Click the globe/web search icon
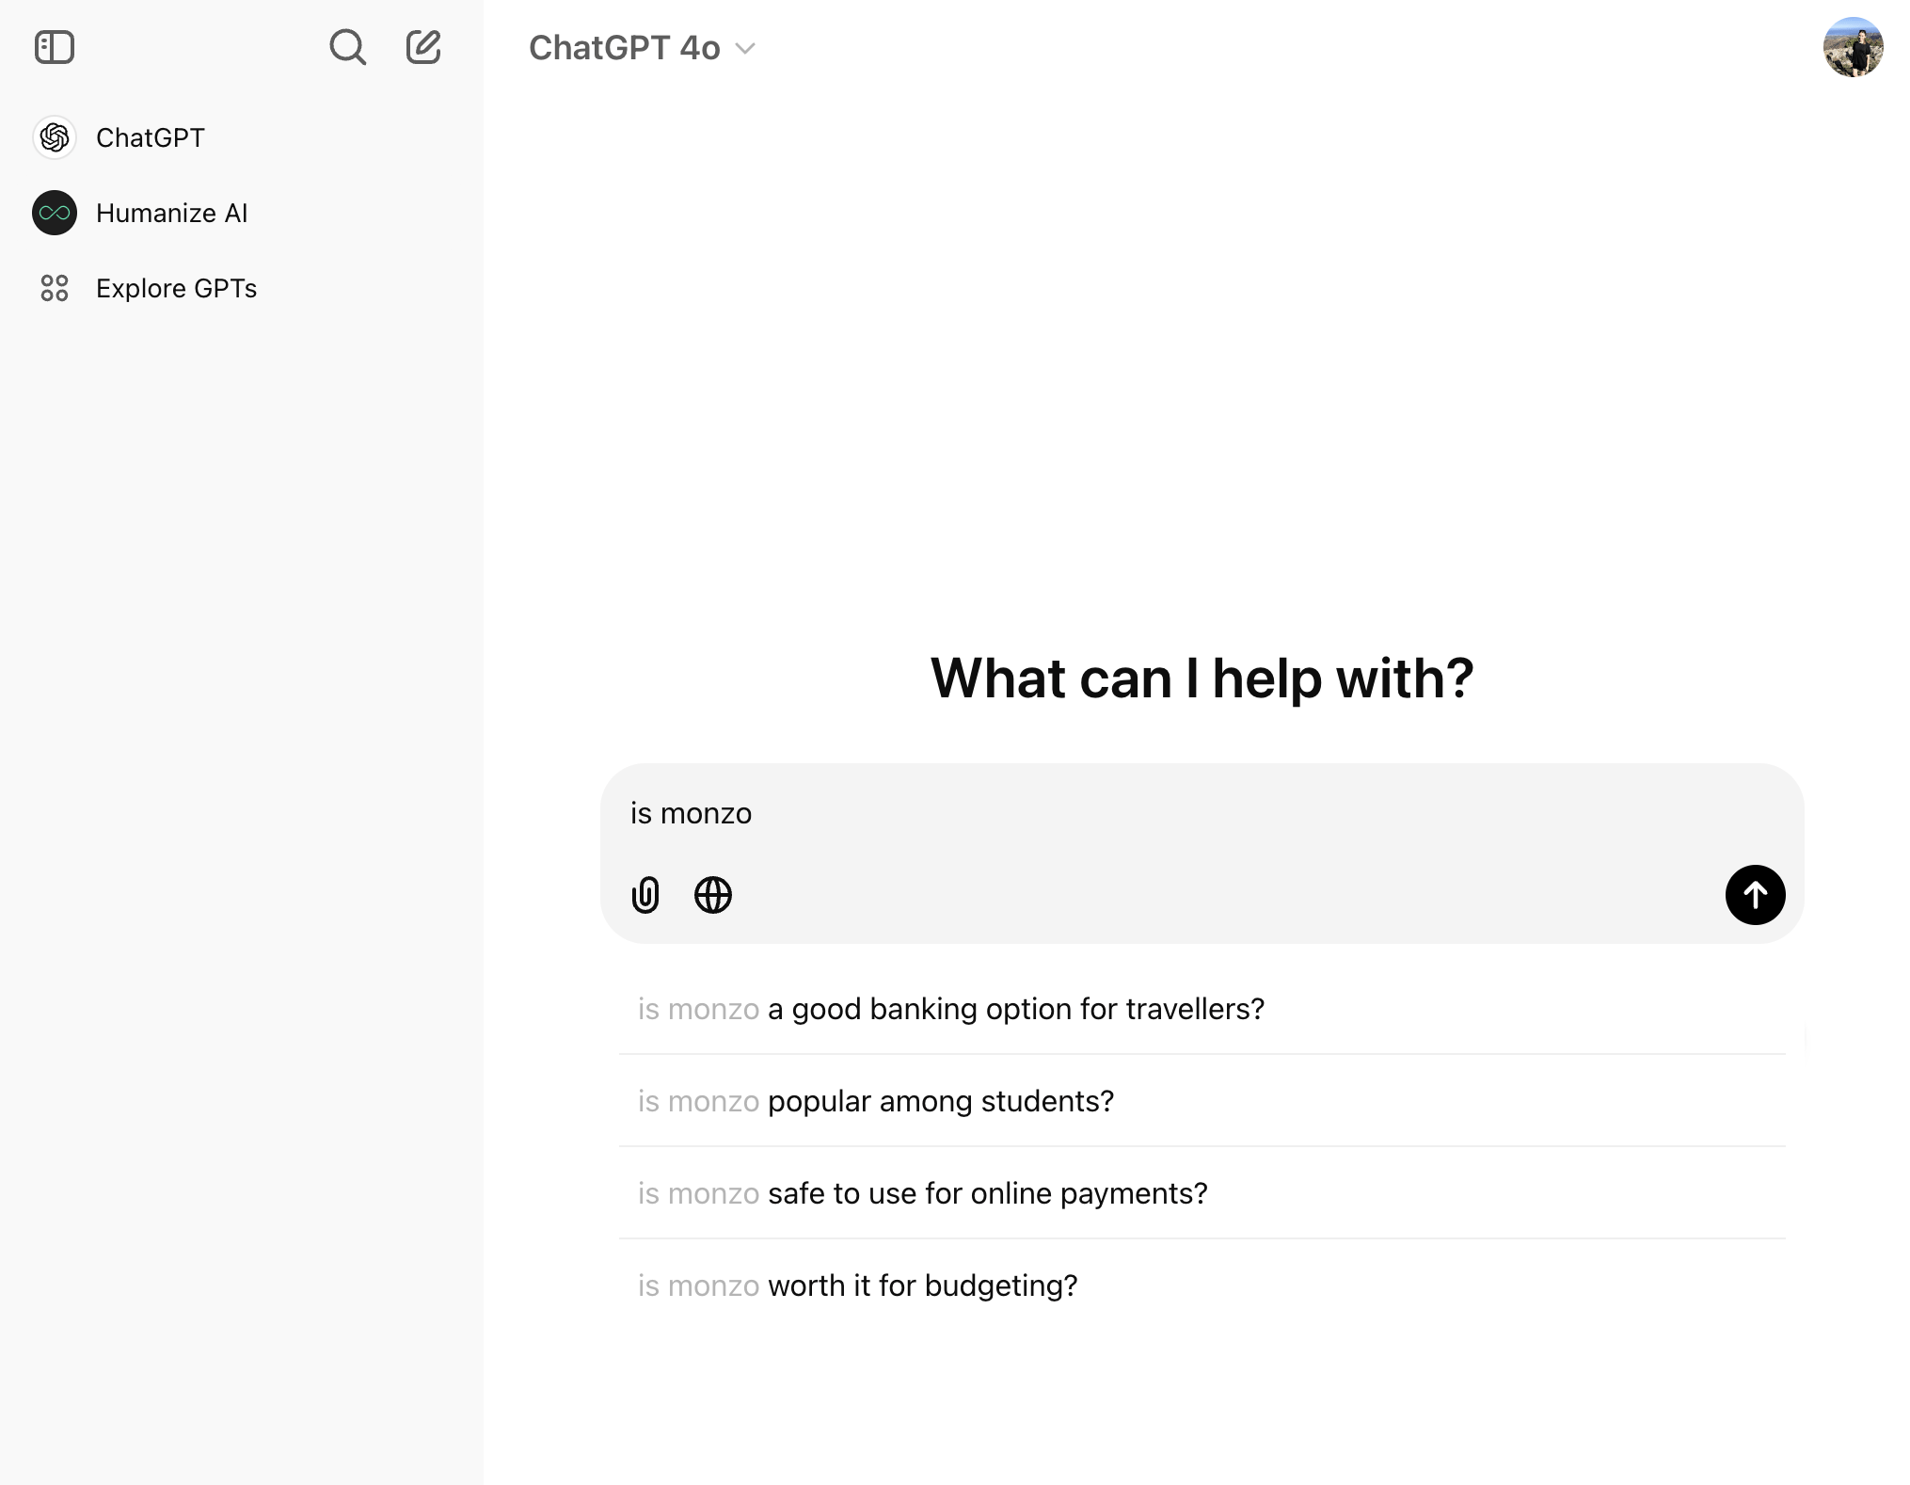This screenshot has height=1485, width=1910. click(713, 894)
